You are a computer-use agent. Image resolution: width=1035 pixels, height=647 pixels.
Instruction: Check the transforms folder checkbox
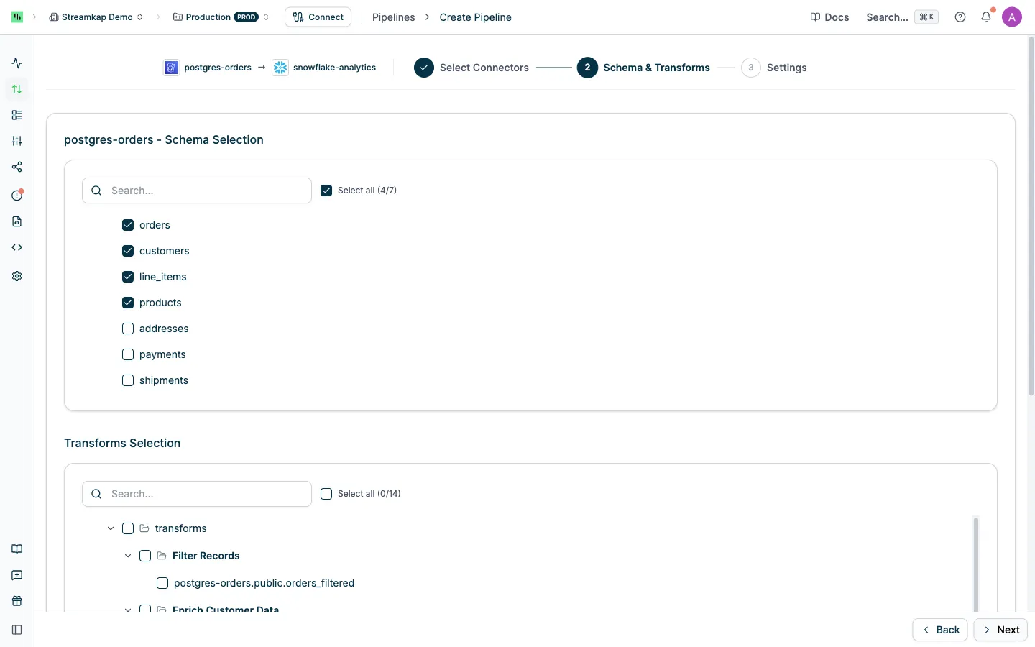pos(128,528)
